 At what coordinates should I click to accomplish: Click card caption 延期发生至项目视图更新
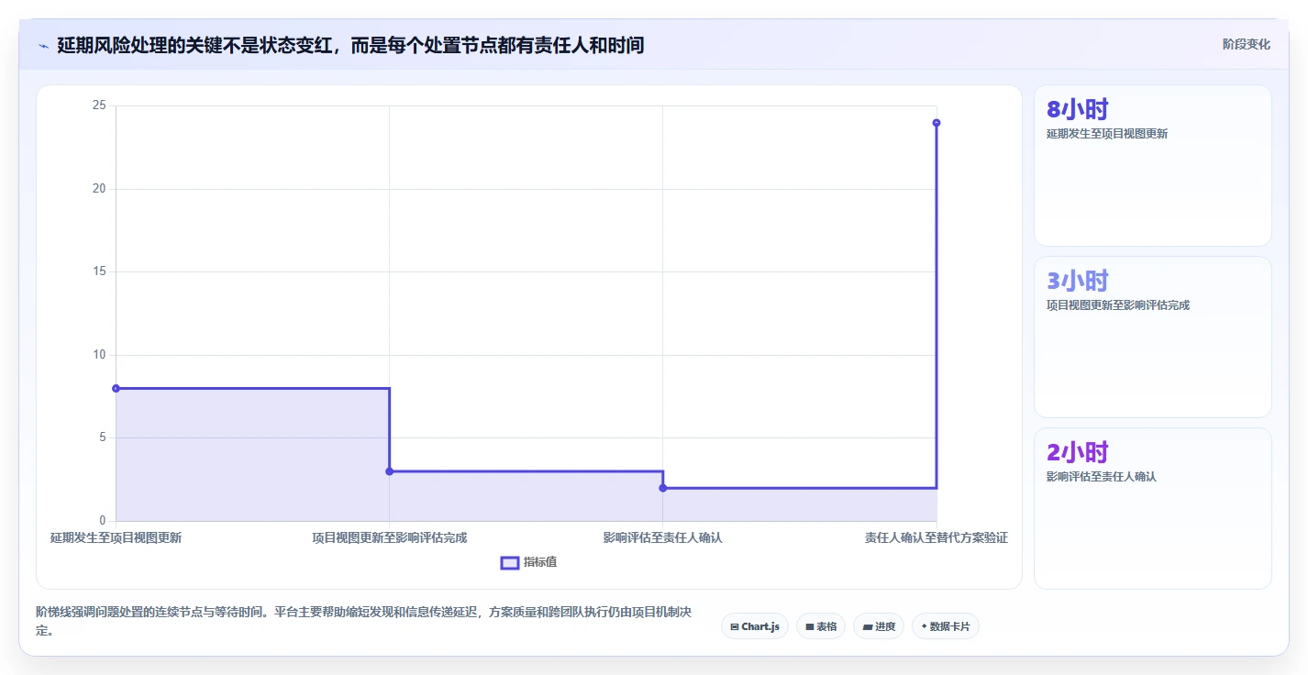click(1106, 134)
